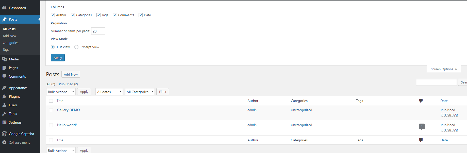Viewport: 467px width, 153px height.
Task: Click the Pages icon in sidebar
Action: pyautogui.click(x=4, y=68)
